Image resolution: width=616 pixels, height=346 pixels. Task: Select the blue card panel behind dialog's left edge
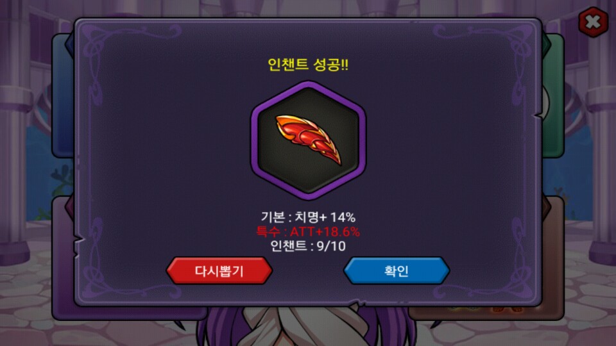[x=63, y=96]
